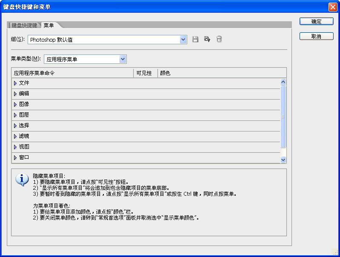Click the command list scroll down arrow
Screen dimensions: 340x257
(283, 159)
